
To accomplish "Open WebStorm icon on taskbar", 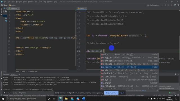I will click(x=60, y=98).
